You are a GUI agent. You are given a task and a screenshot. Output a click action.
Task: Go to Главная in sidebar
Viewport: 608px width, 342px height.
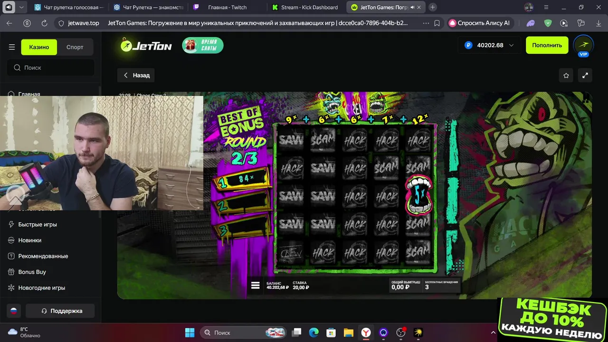coord(29,94)
